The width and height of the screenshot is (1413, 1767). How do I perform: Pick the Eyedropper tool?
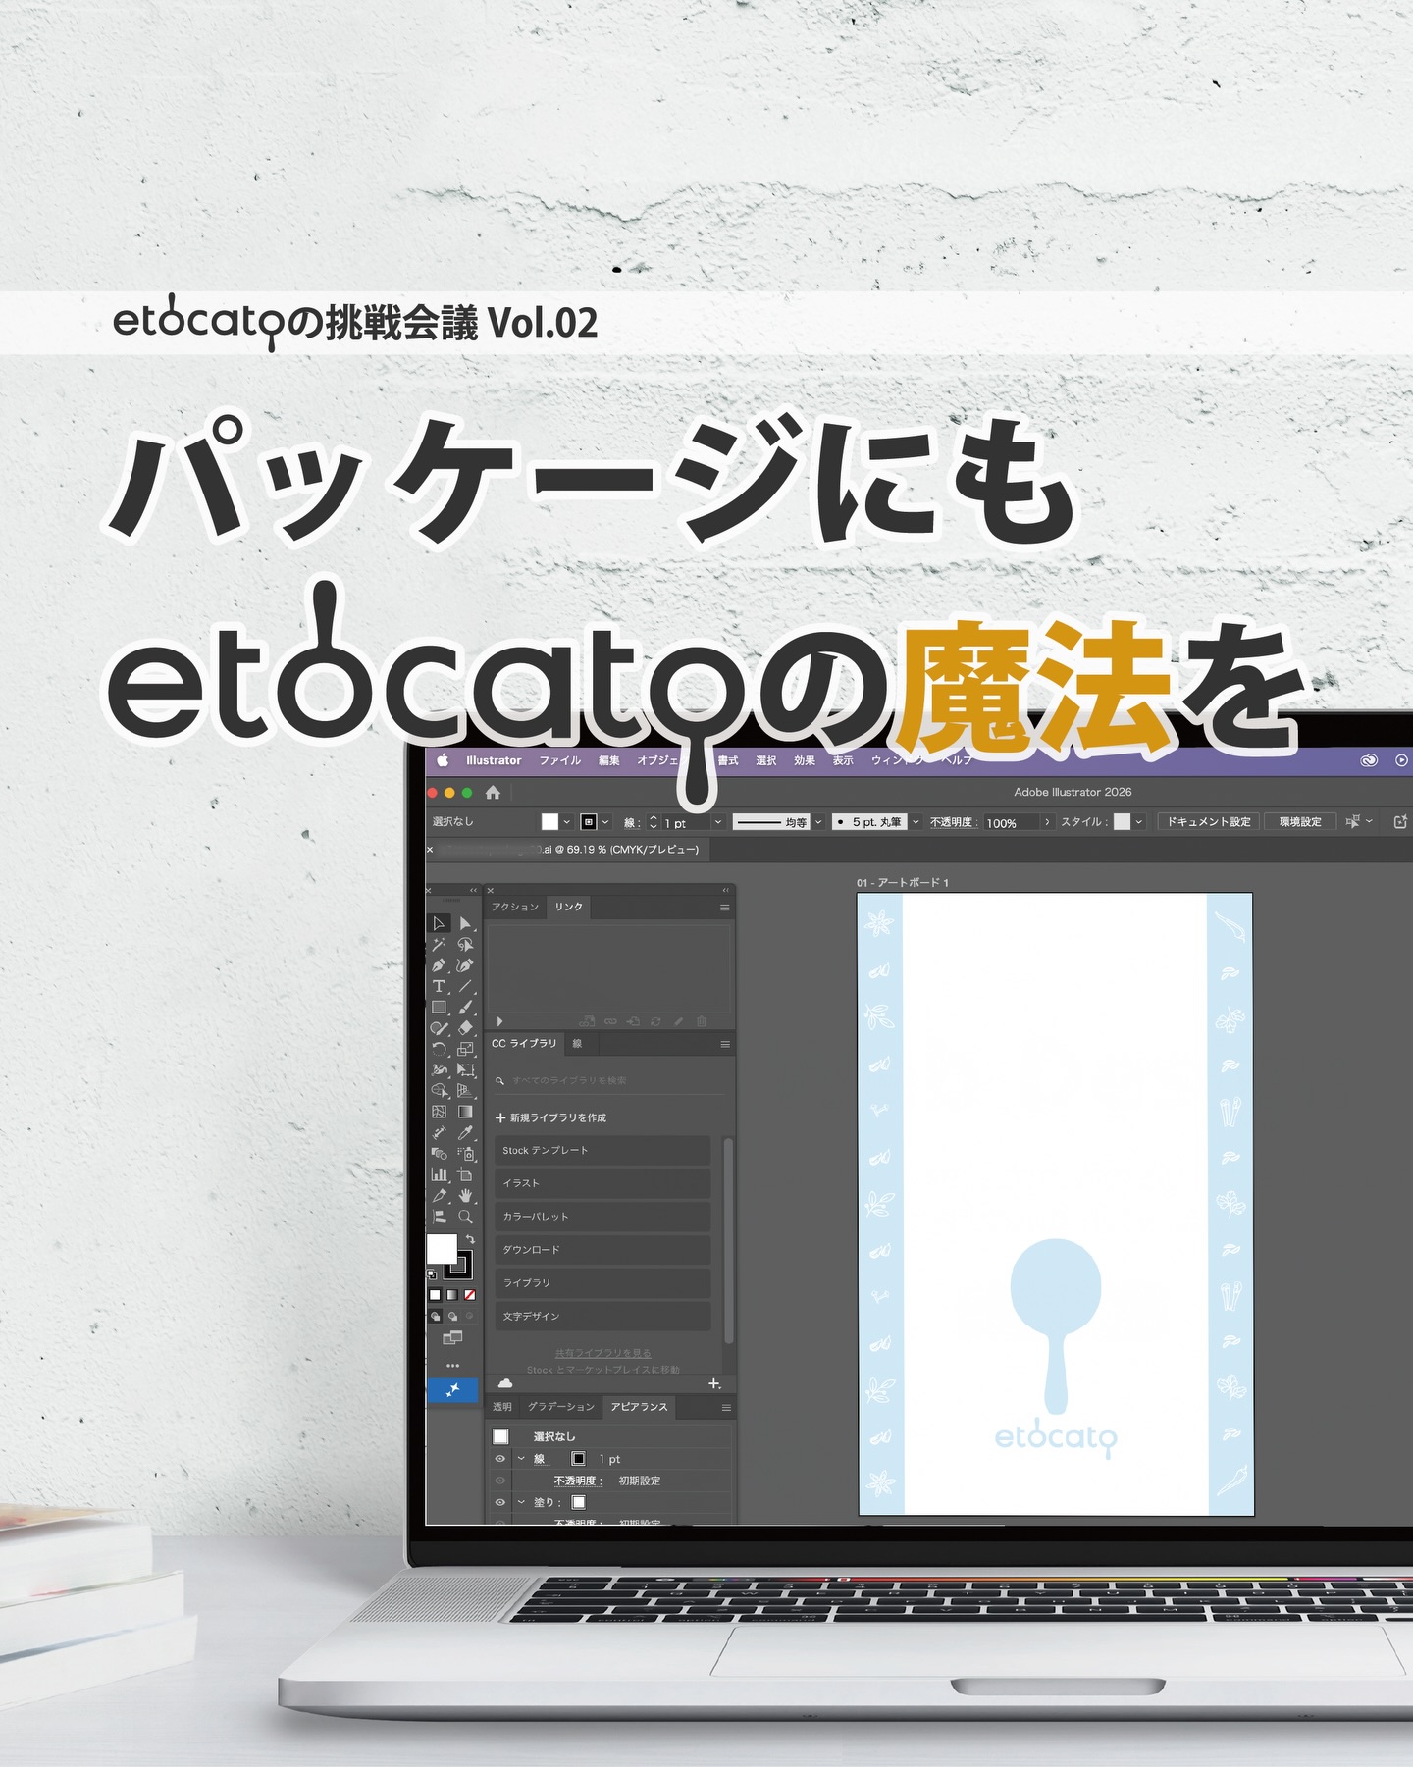pyautogui.click(x=465, y=1133)
